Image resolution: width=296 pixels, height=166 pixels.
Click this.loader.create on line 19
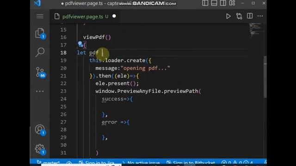point(117,60)
